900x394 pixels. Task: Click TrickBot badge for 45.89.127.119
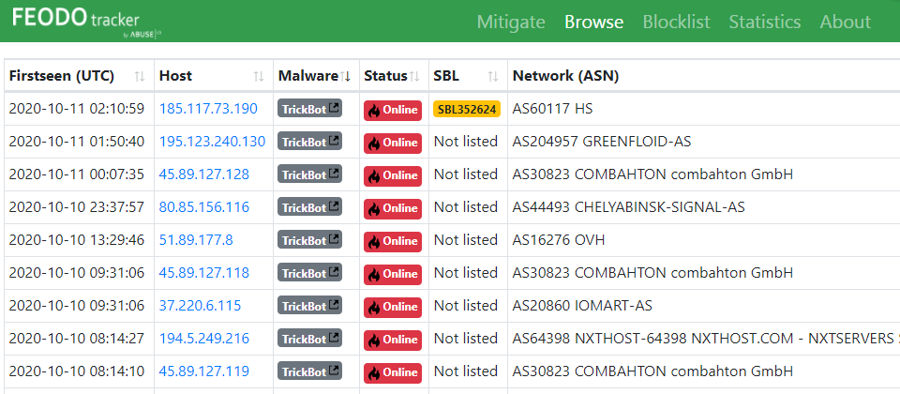click(x=310, y=371)
